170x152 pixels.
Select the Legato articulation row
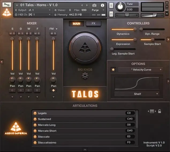tap(84, 113)
